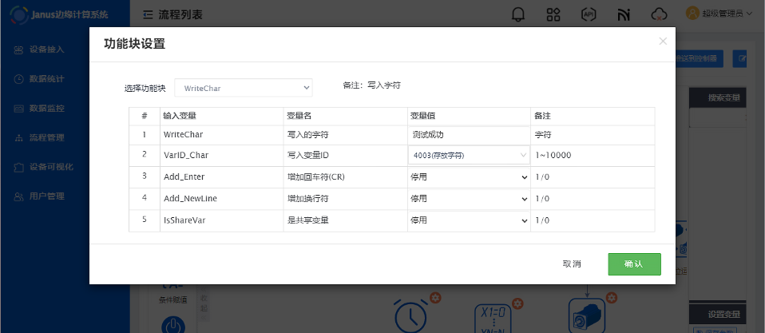Click the 是共享变量 cell
765x333 pixels.
tap(346, 220)
